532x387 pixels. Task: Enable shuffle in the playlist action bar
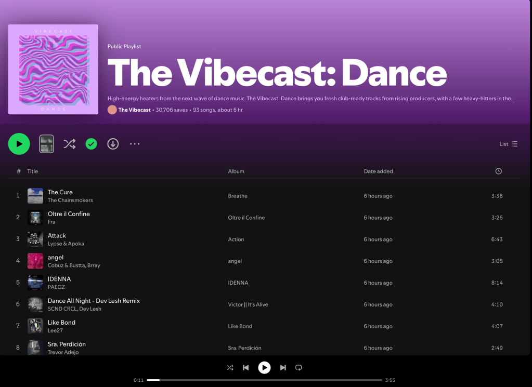coord(70,144)
